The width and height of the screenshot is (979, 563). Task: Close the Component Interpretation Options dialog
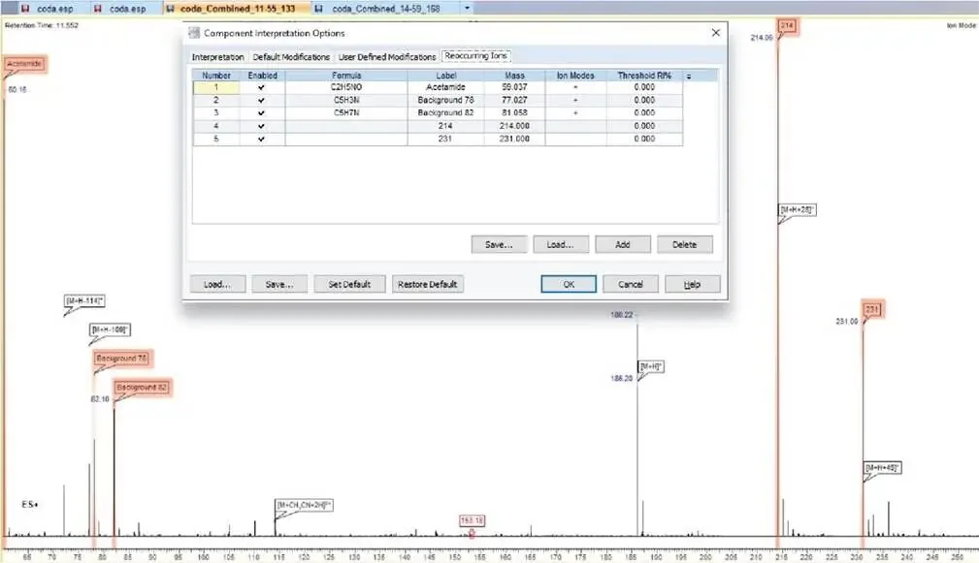tap(715, 33)
